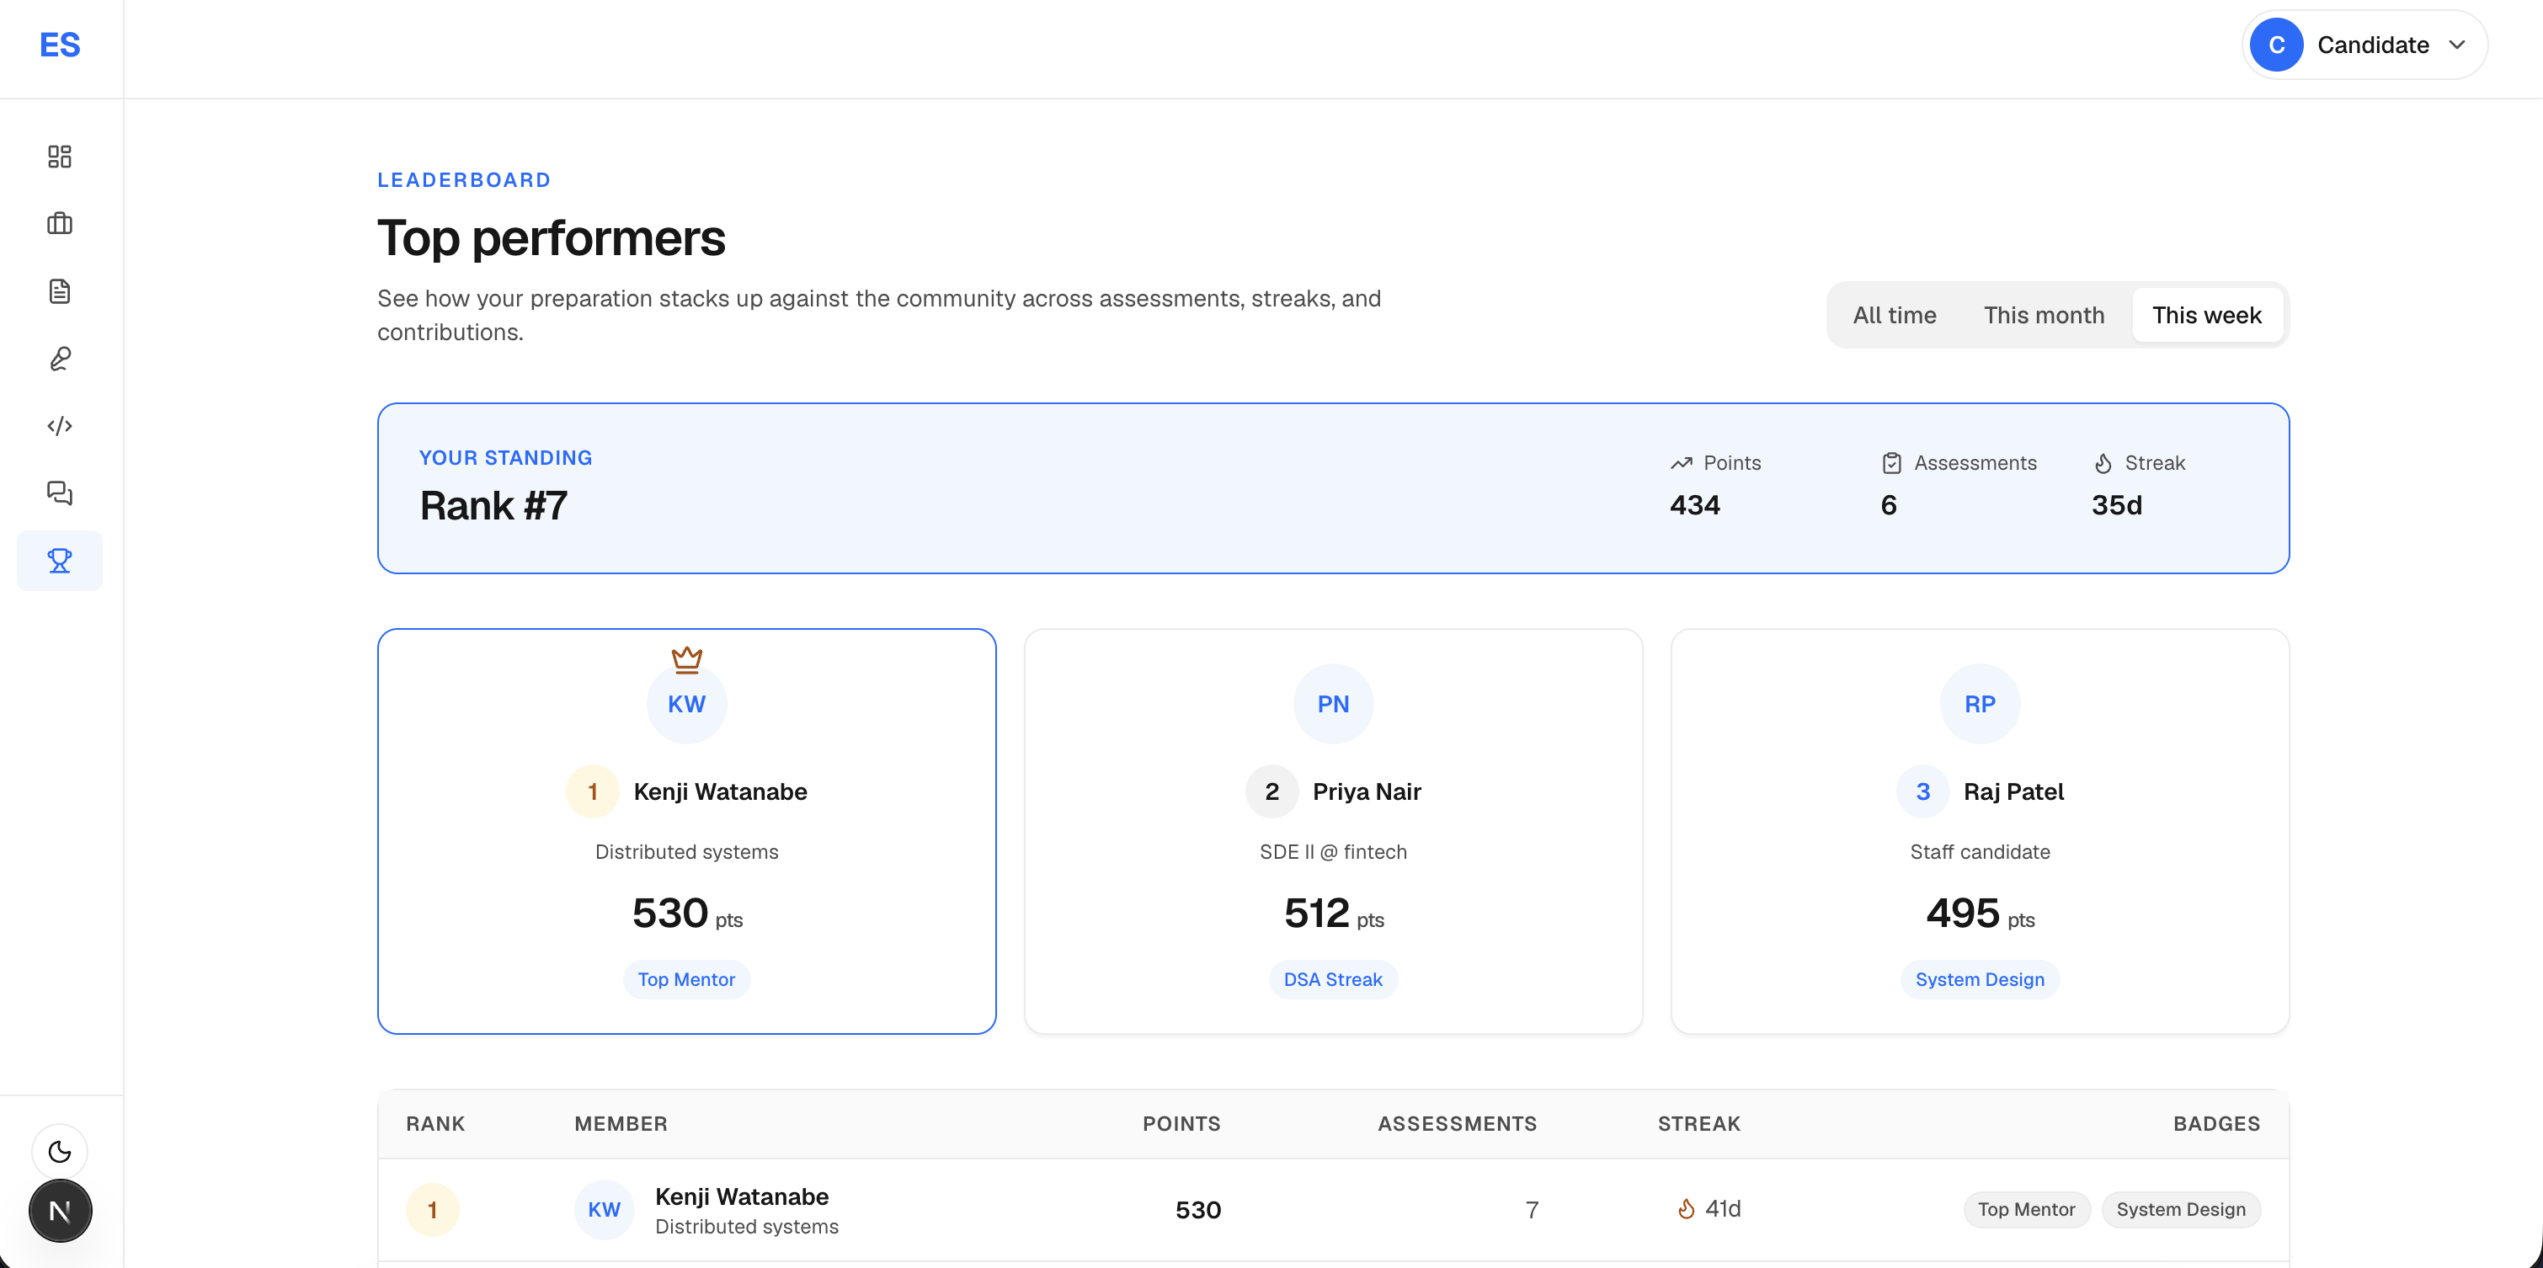Click the Points trend arrow icon
The image size is (2543, 1268).
coord(1682,463)
